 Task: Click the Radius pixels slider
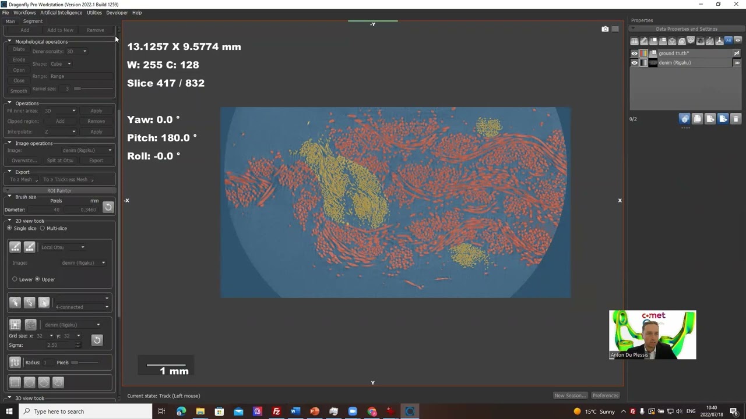click(x=83, y=363)
